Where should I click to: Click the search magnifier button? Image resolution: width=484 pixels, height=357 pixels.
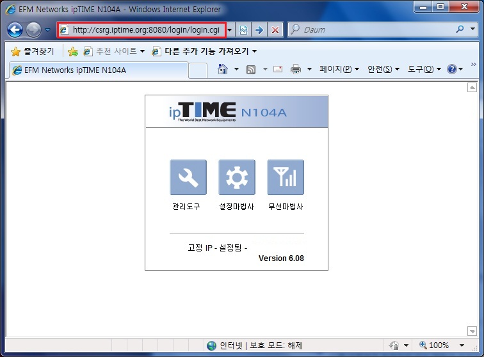point(460,29)
